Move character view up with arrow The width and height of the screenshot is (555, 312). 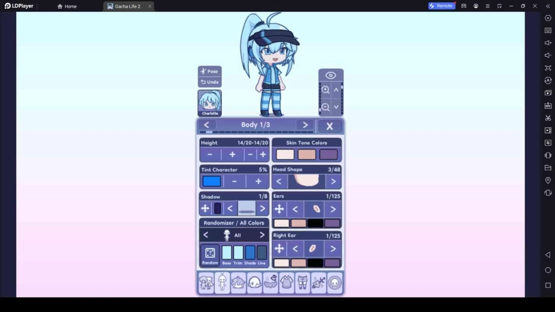(336, 90)
